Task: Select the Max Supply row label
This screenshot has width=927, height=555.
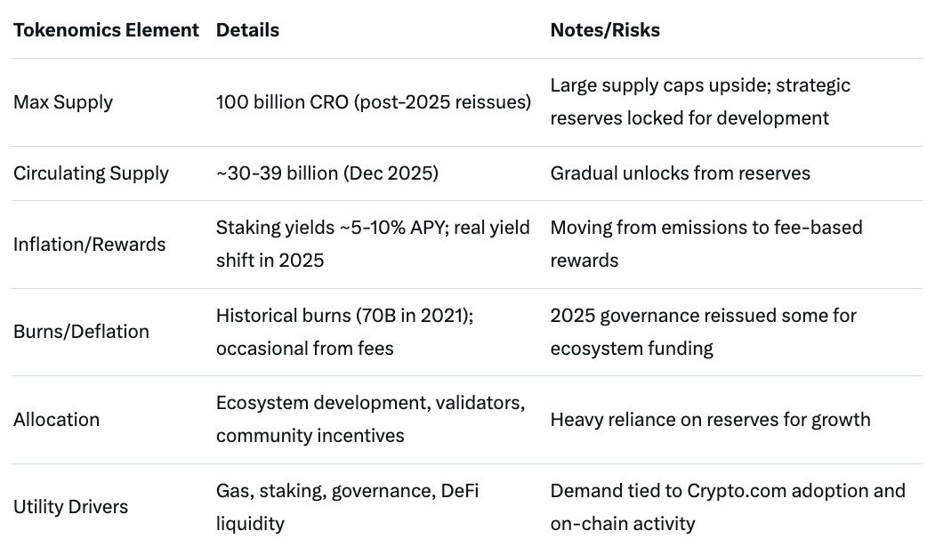Action: tap(64, 102)
